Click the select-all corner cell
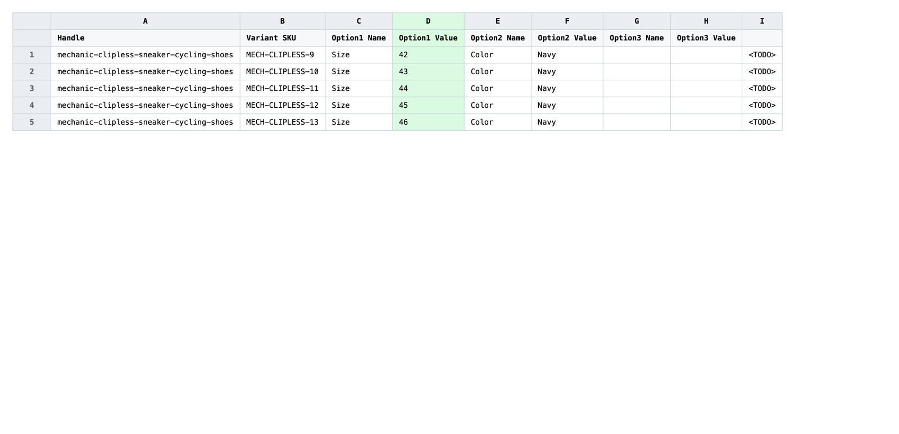 coord(32,21)
